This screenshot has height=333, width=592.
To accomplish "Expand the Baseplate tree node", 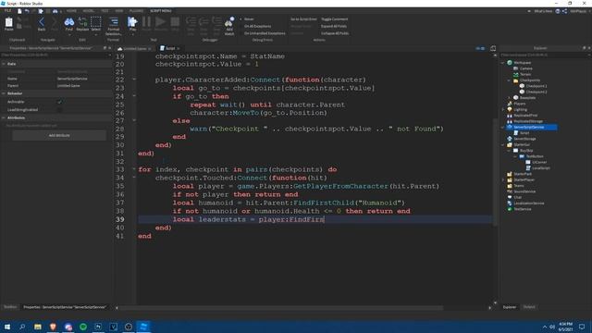I will (509, 98).
